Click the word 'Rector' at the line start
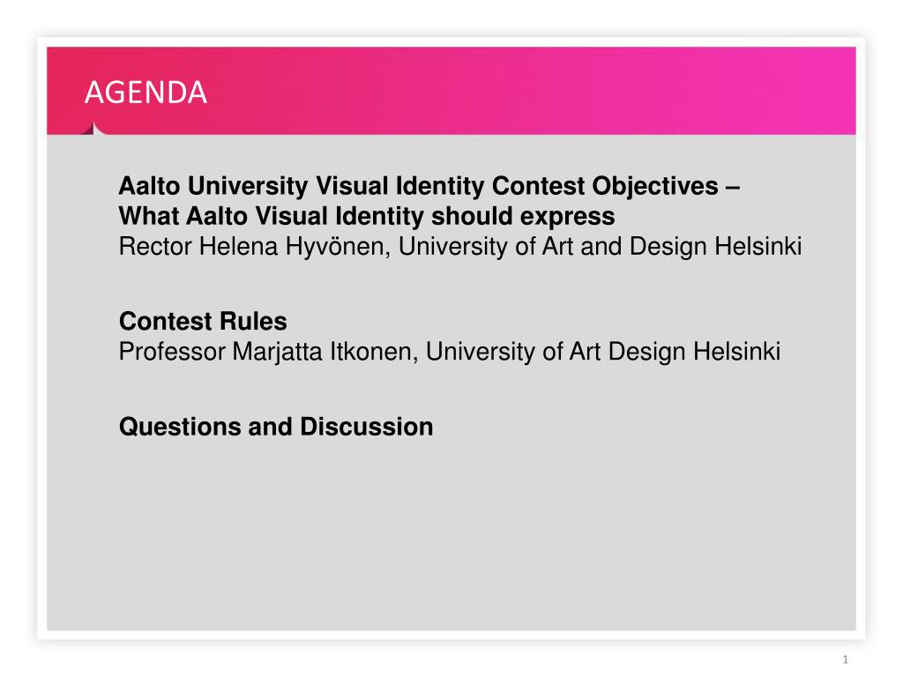 click(x=155, y=247)
